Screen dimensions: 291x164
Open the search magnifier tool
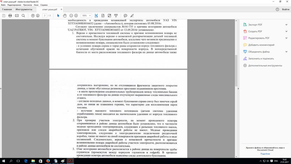[x=23, y=16]
